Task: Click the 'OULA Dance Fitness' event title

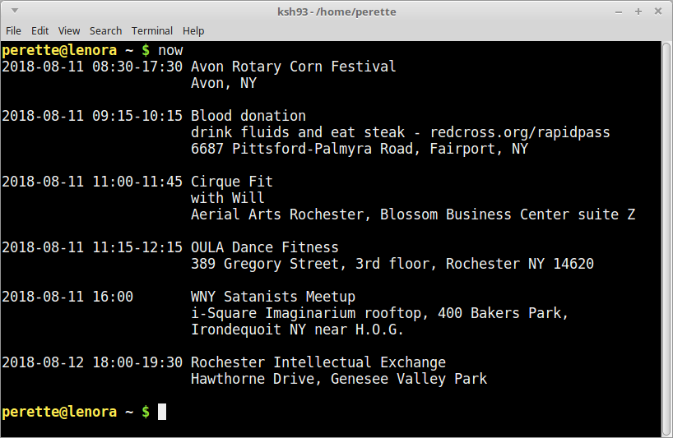Action: coord(264,247)
